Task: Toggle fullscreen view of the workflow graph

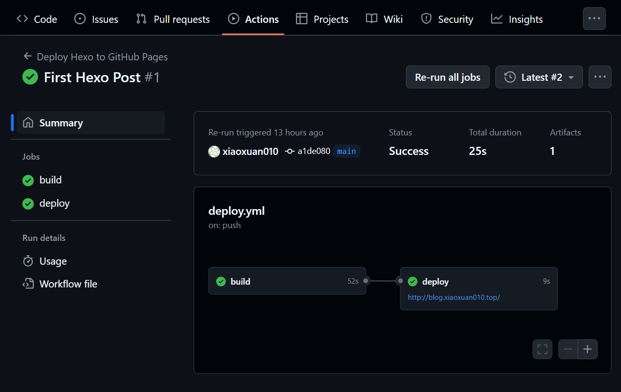Action: 542,349
